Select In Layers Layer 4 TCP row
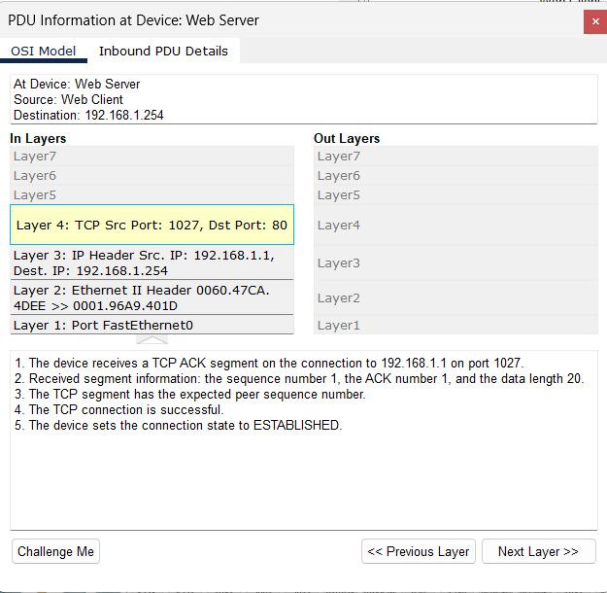Image resolution: width=607 pixels, height=593 pixels. pyautogui.click(x=152, y=225)
